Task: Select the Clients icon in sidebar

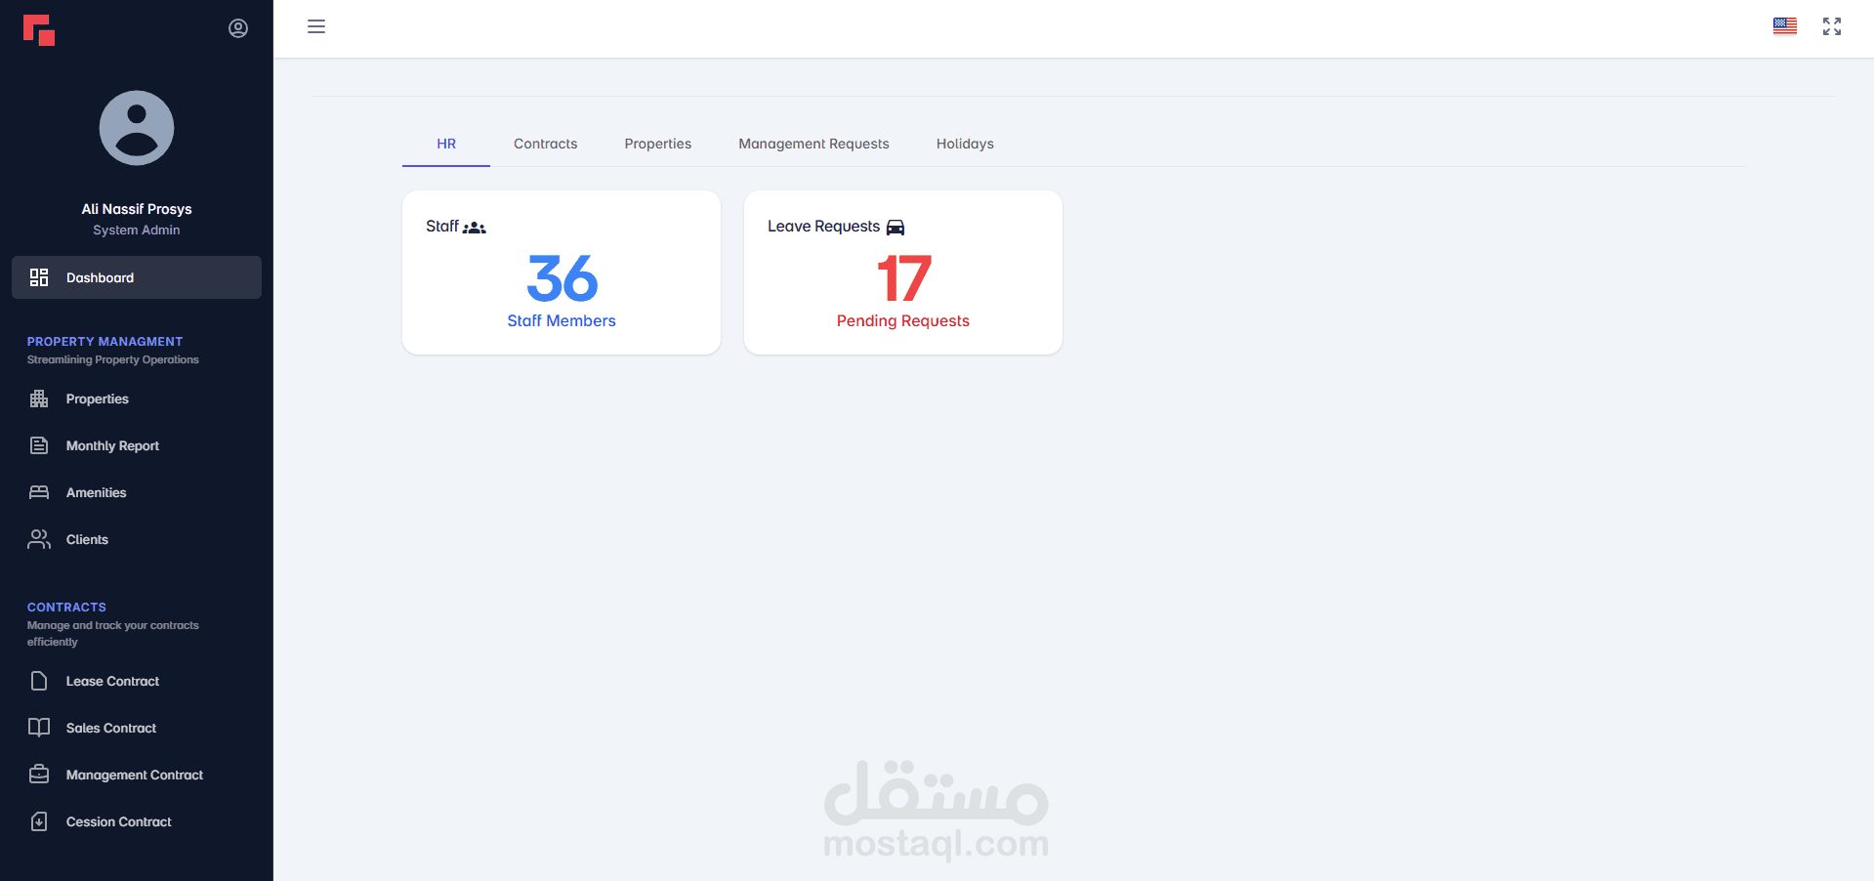Action: pos(38,538)
